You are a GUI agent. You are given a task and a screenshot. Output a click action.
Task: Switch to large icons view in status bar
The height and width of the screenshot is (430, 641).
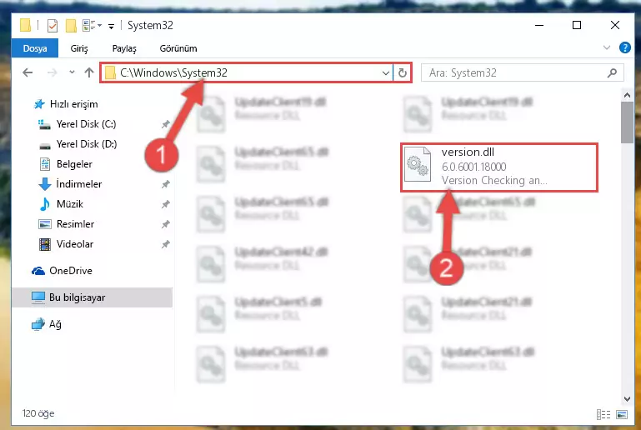point(622,414)
